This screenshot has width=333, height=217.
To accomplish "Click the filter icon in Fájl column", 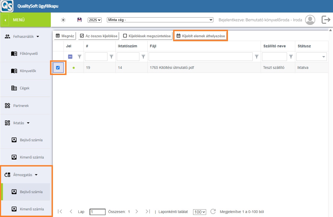I will 256,57.
